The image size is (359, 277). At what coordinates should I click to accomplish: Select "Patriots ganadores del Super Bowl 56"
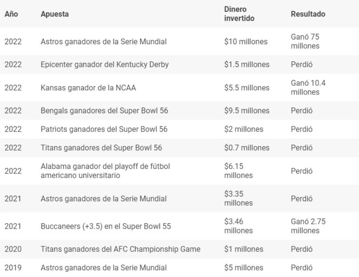[104, 129]
